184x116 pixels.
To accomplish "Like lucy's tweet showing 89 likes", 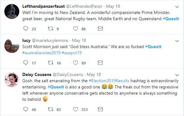I will pyautogui.click(x=76, y=63).
